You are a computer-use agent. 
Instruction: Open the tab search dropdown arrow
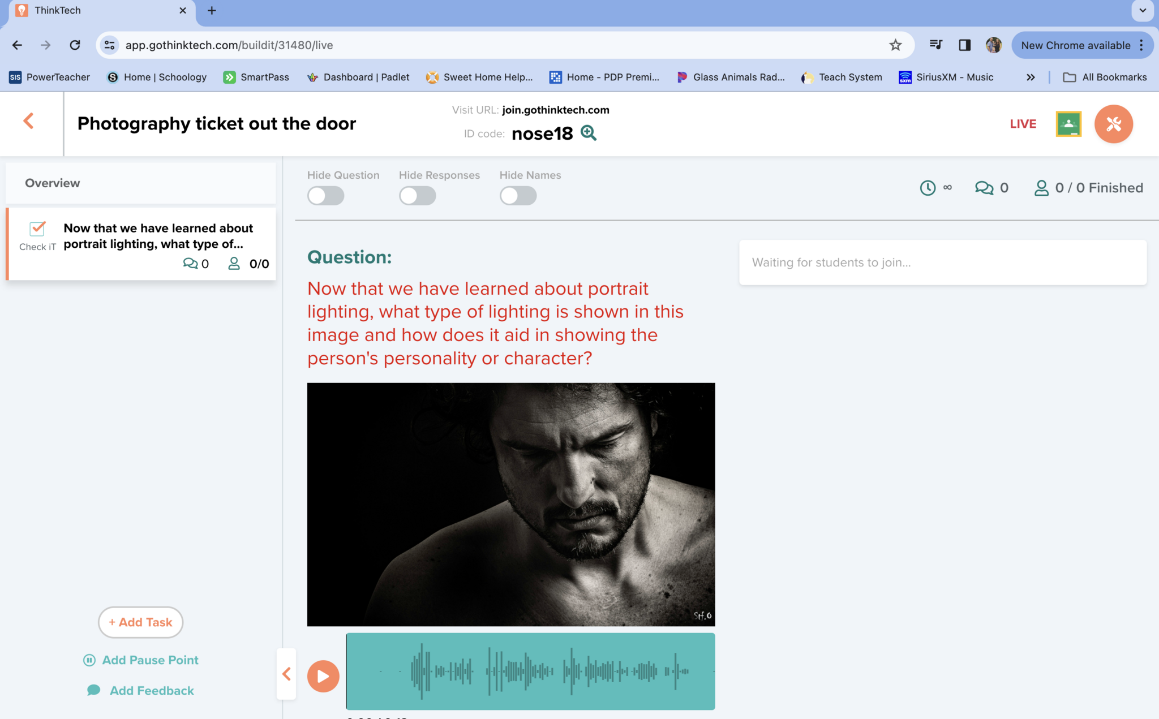(1143, 10)
